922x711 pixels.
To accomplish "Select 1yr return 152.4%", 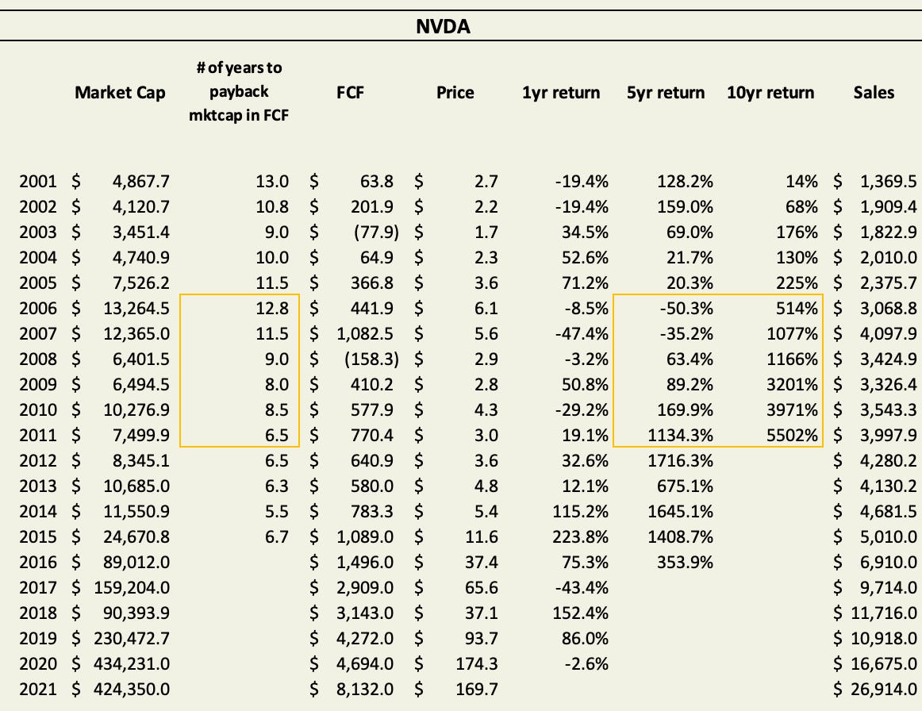I will coord(580,613).
